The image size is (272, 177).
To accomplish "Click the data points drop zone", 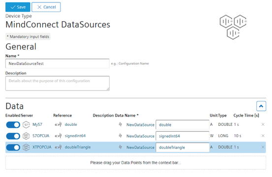I will pos(136,163).
